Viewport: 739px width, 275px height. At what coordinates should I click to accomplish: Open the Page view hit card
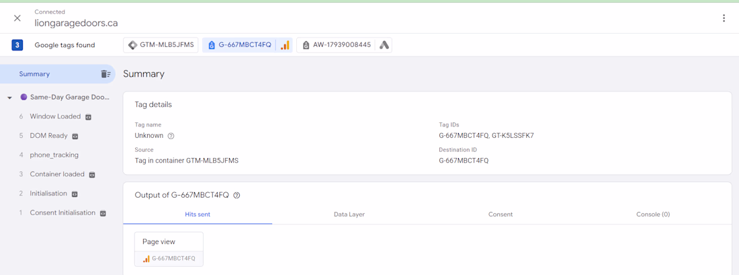tap(169, 249)
